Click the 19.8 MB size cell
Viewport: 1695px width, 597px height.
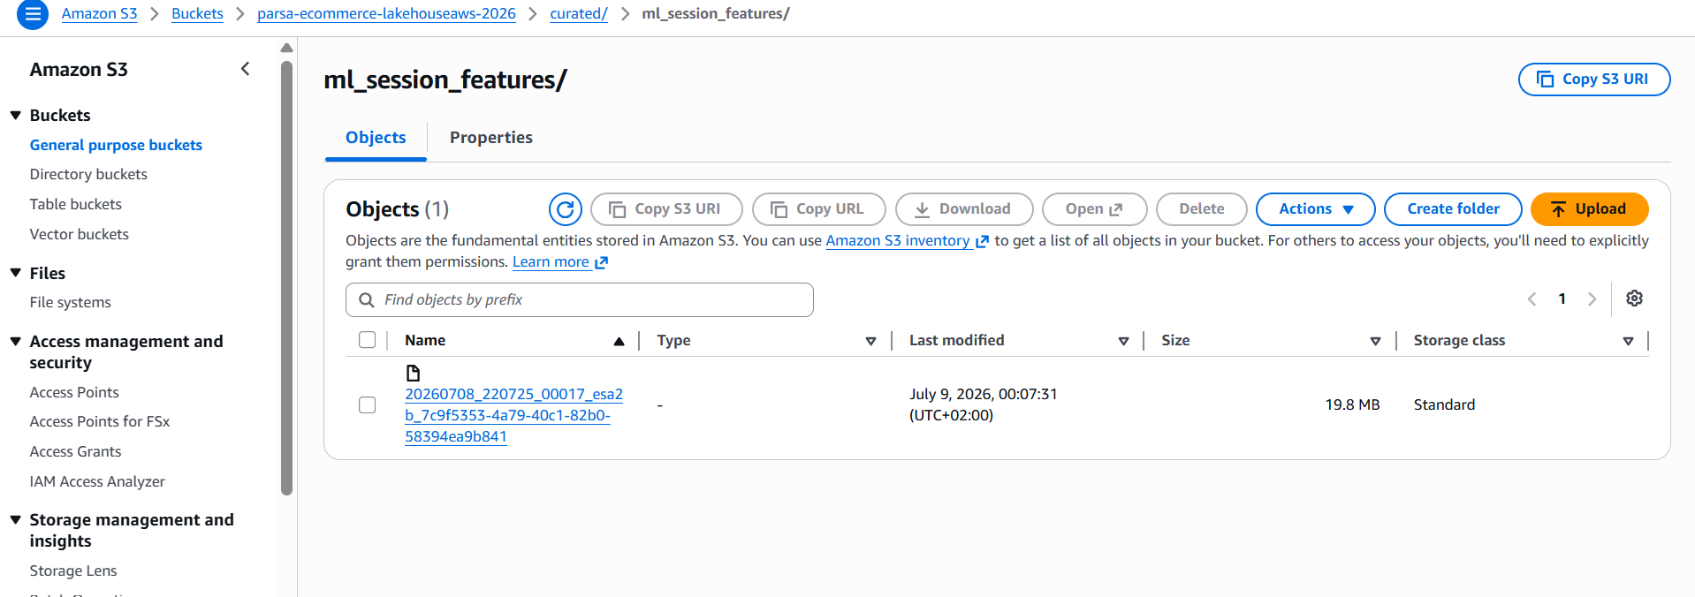[1352, 405]
